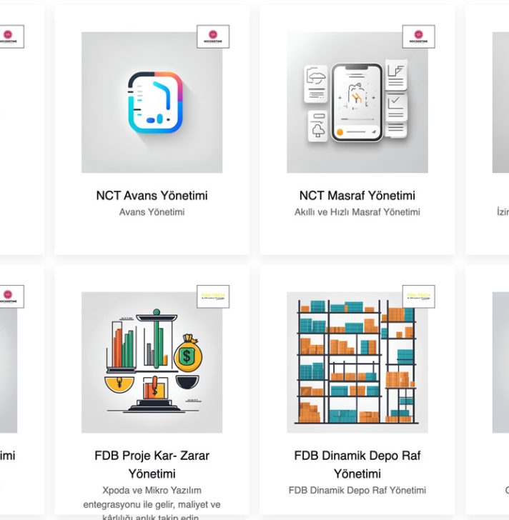Select the partially visible gray thumbnail at lower-right
The width and height of the screenshot is (509, 520).
click(x=500, y=362)
